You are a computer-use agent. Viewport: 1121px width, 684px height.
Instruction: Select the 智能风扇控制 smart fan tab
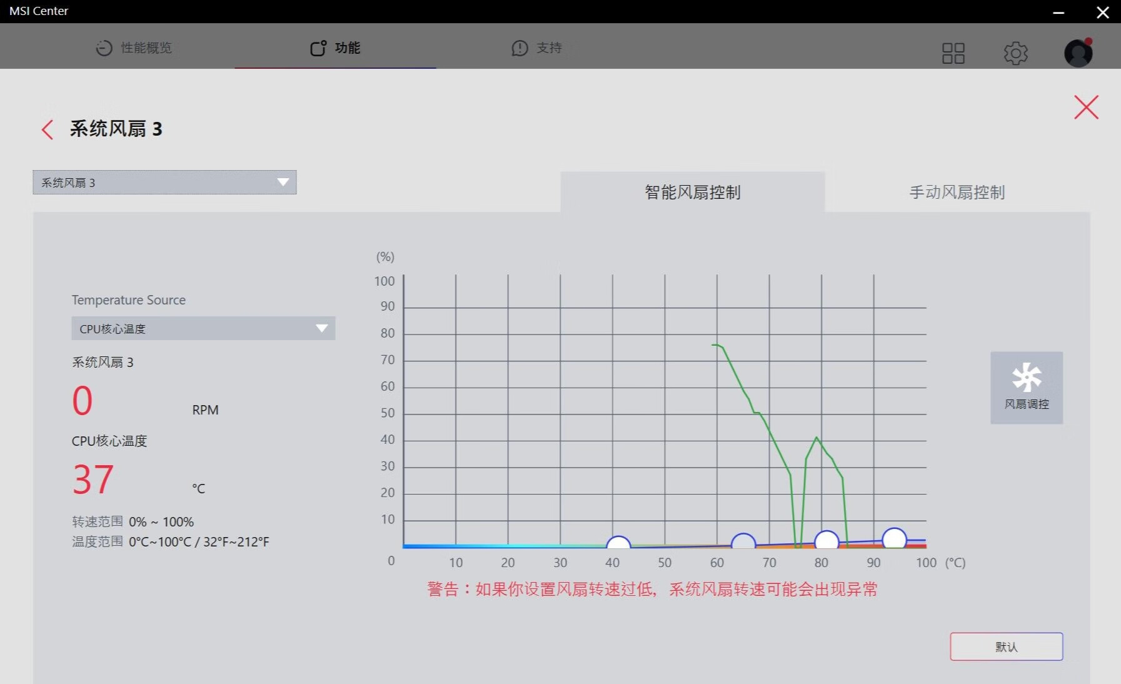click(x=692, y=193)
